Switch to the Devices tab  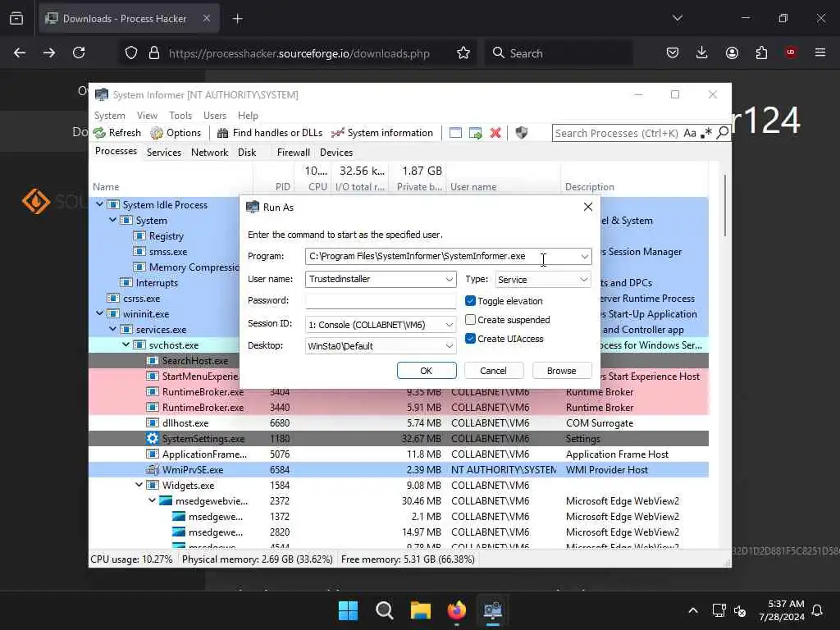click(336, 152)
